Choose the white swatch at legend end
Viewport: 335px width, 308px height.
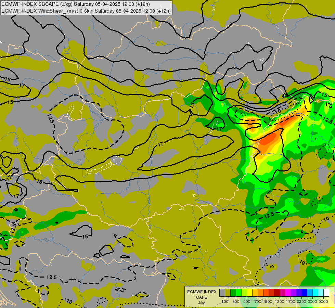[x=326, y=293]
